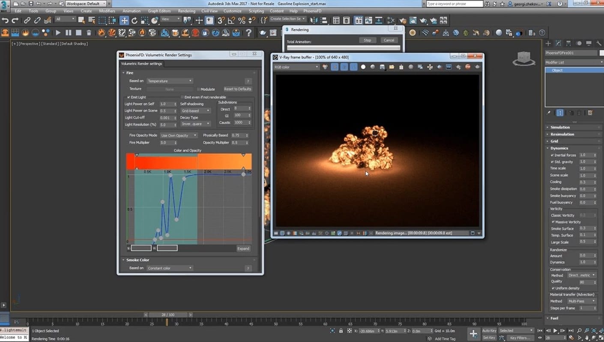Viewport: 604px width, 342px height.
Task: Enable the Modulate checkbox
Action: coord(198,89)
